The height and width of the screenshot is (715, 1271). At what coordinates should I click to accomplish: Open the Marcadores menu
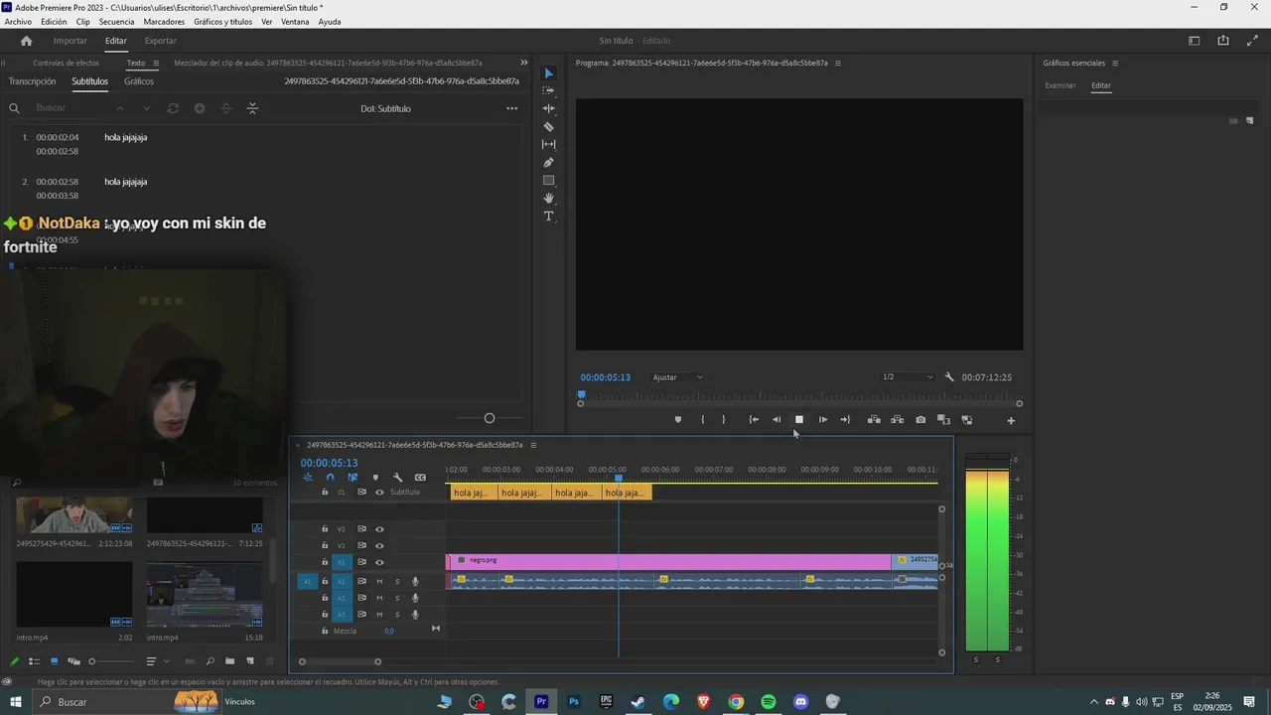click(164, 22)
